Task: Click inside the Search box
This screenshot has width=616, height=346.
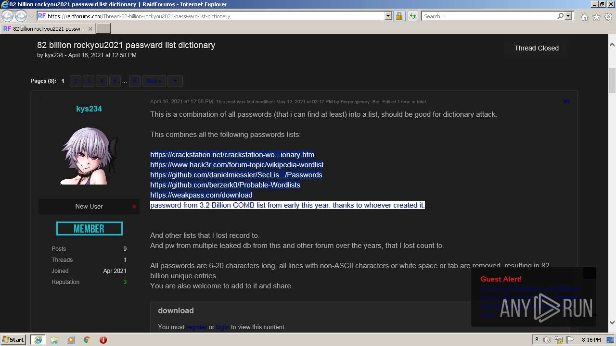Action: click(489, 16)
